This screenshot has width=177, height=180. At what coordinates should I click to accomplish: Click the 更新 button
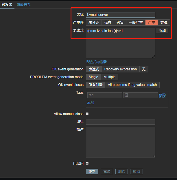(92, 172)
